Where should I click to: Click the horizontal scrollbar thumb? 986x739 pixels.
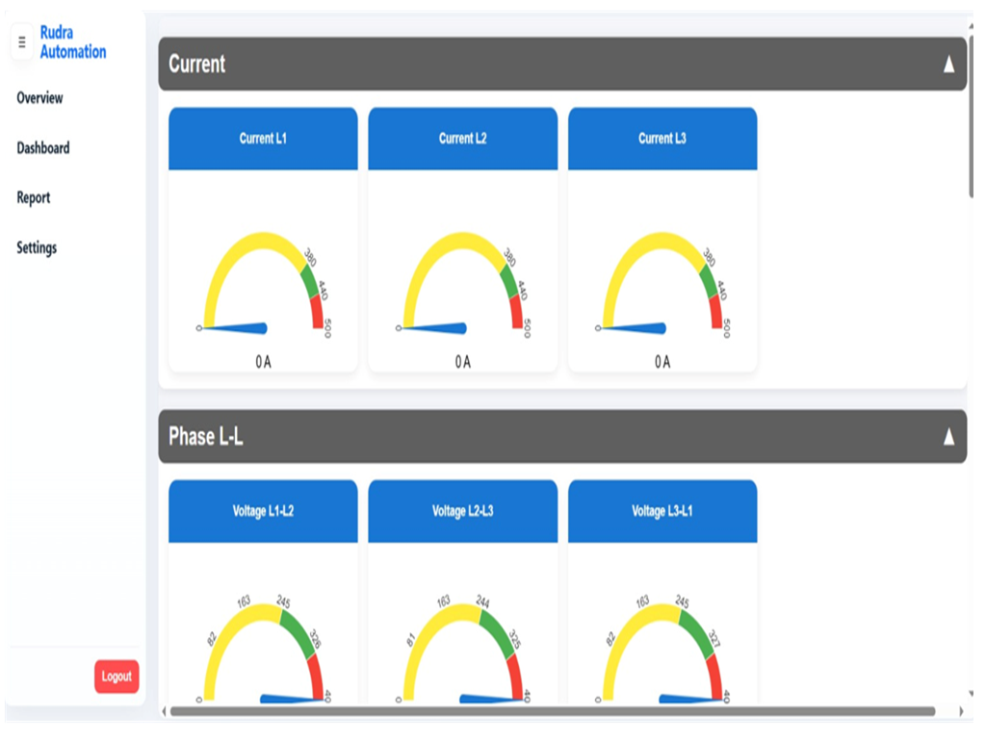click(553, 711)
